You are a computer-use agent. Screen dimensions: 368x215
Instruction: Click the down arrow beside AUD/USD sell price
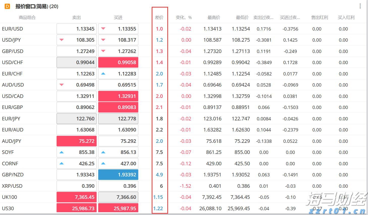(x=62, y=85)
